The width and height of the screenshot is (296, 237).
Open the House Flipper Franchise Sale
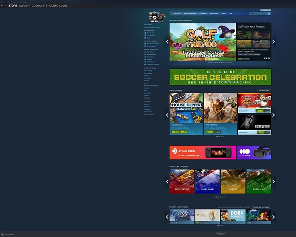click(x=186, y=114)
